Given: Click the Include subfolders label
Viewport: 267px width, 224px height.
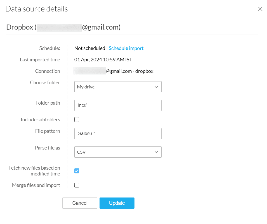Looking at the screenshot, I should pyautogui.click(x=40, y=120).
